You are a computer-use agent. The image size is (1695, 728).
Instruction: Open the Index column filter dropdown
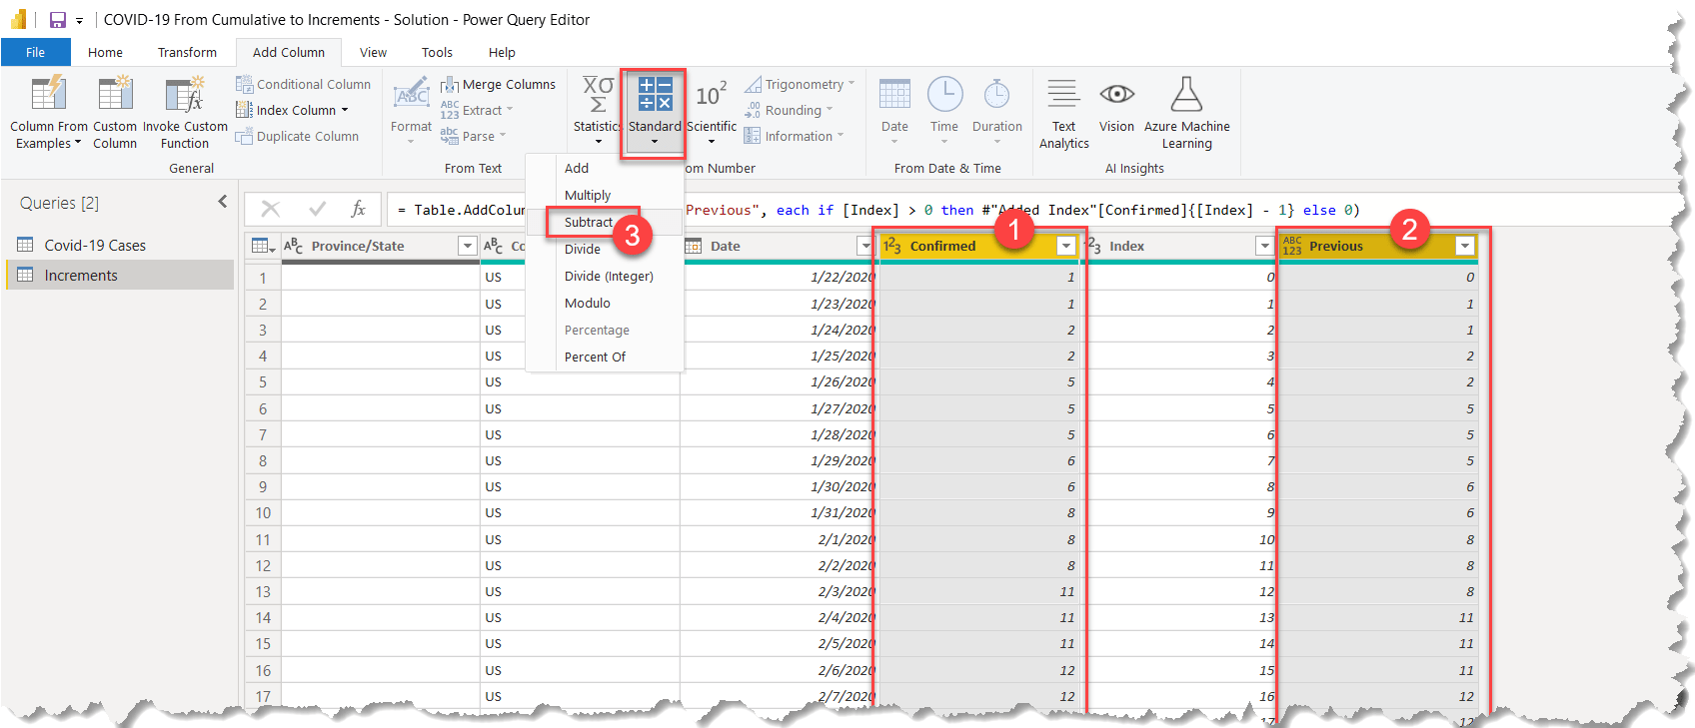[x=1264, y=246]
